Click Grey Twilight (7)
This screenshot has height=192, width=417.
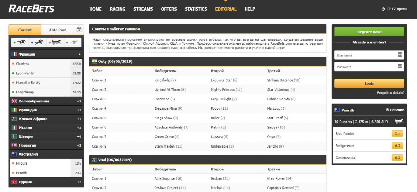point(224,99)
